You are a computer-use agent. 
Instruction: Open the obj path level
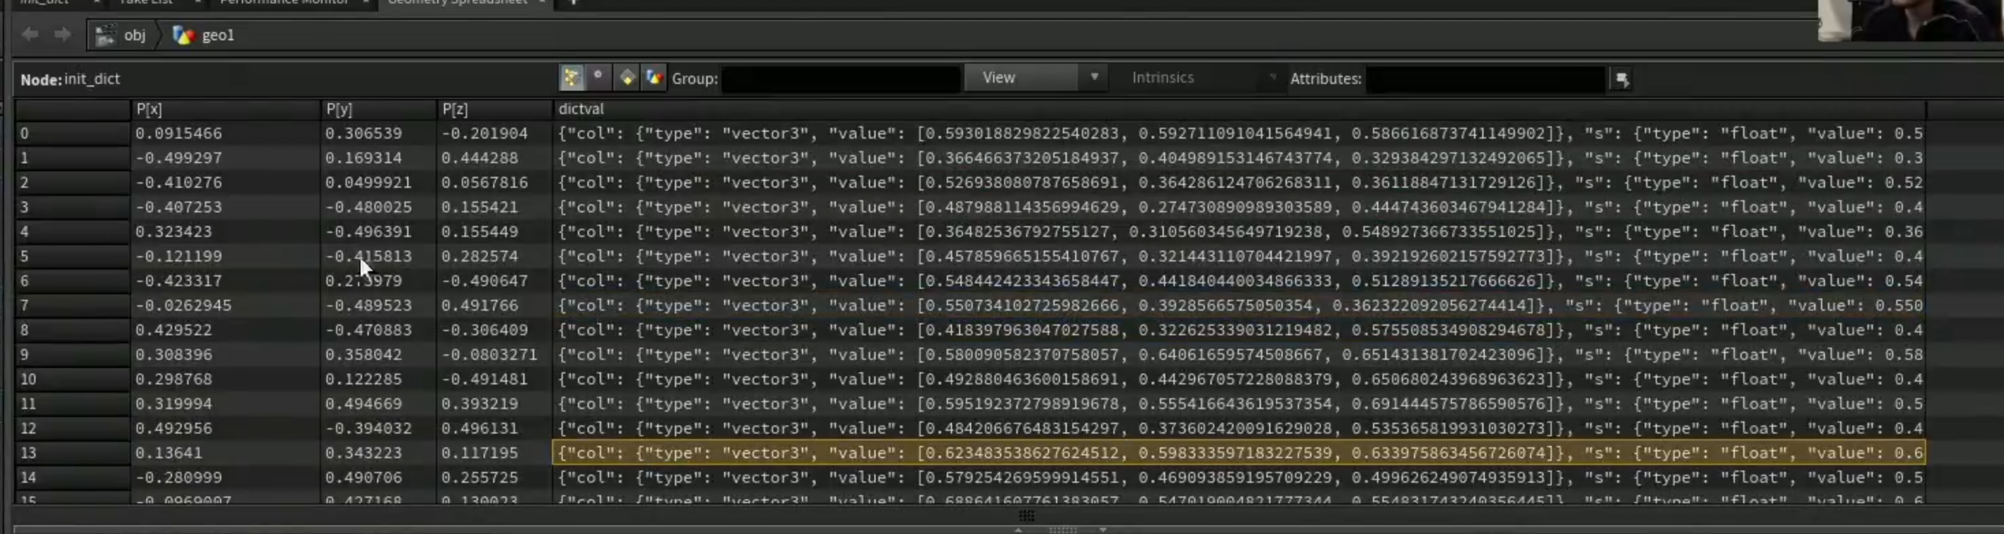[122, 35]
